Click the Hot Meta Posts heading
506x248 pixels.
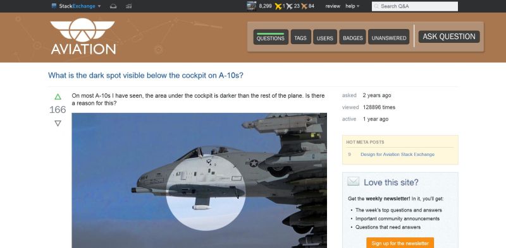(365, 142)
